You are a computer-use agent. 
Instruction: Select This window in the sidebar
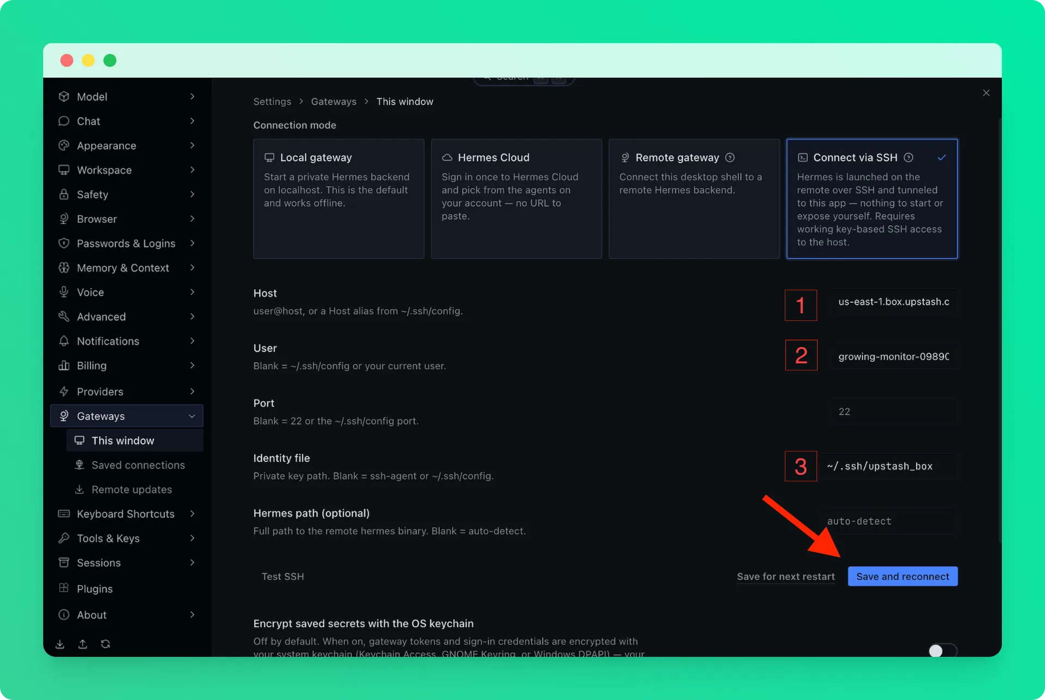point(134,441)
